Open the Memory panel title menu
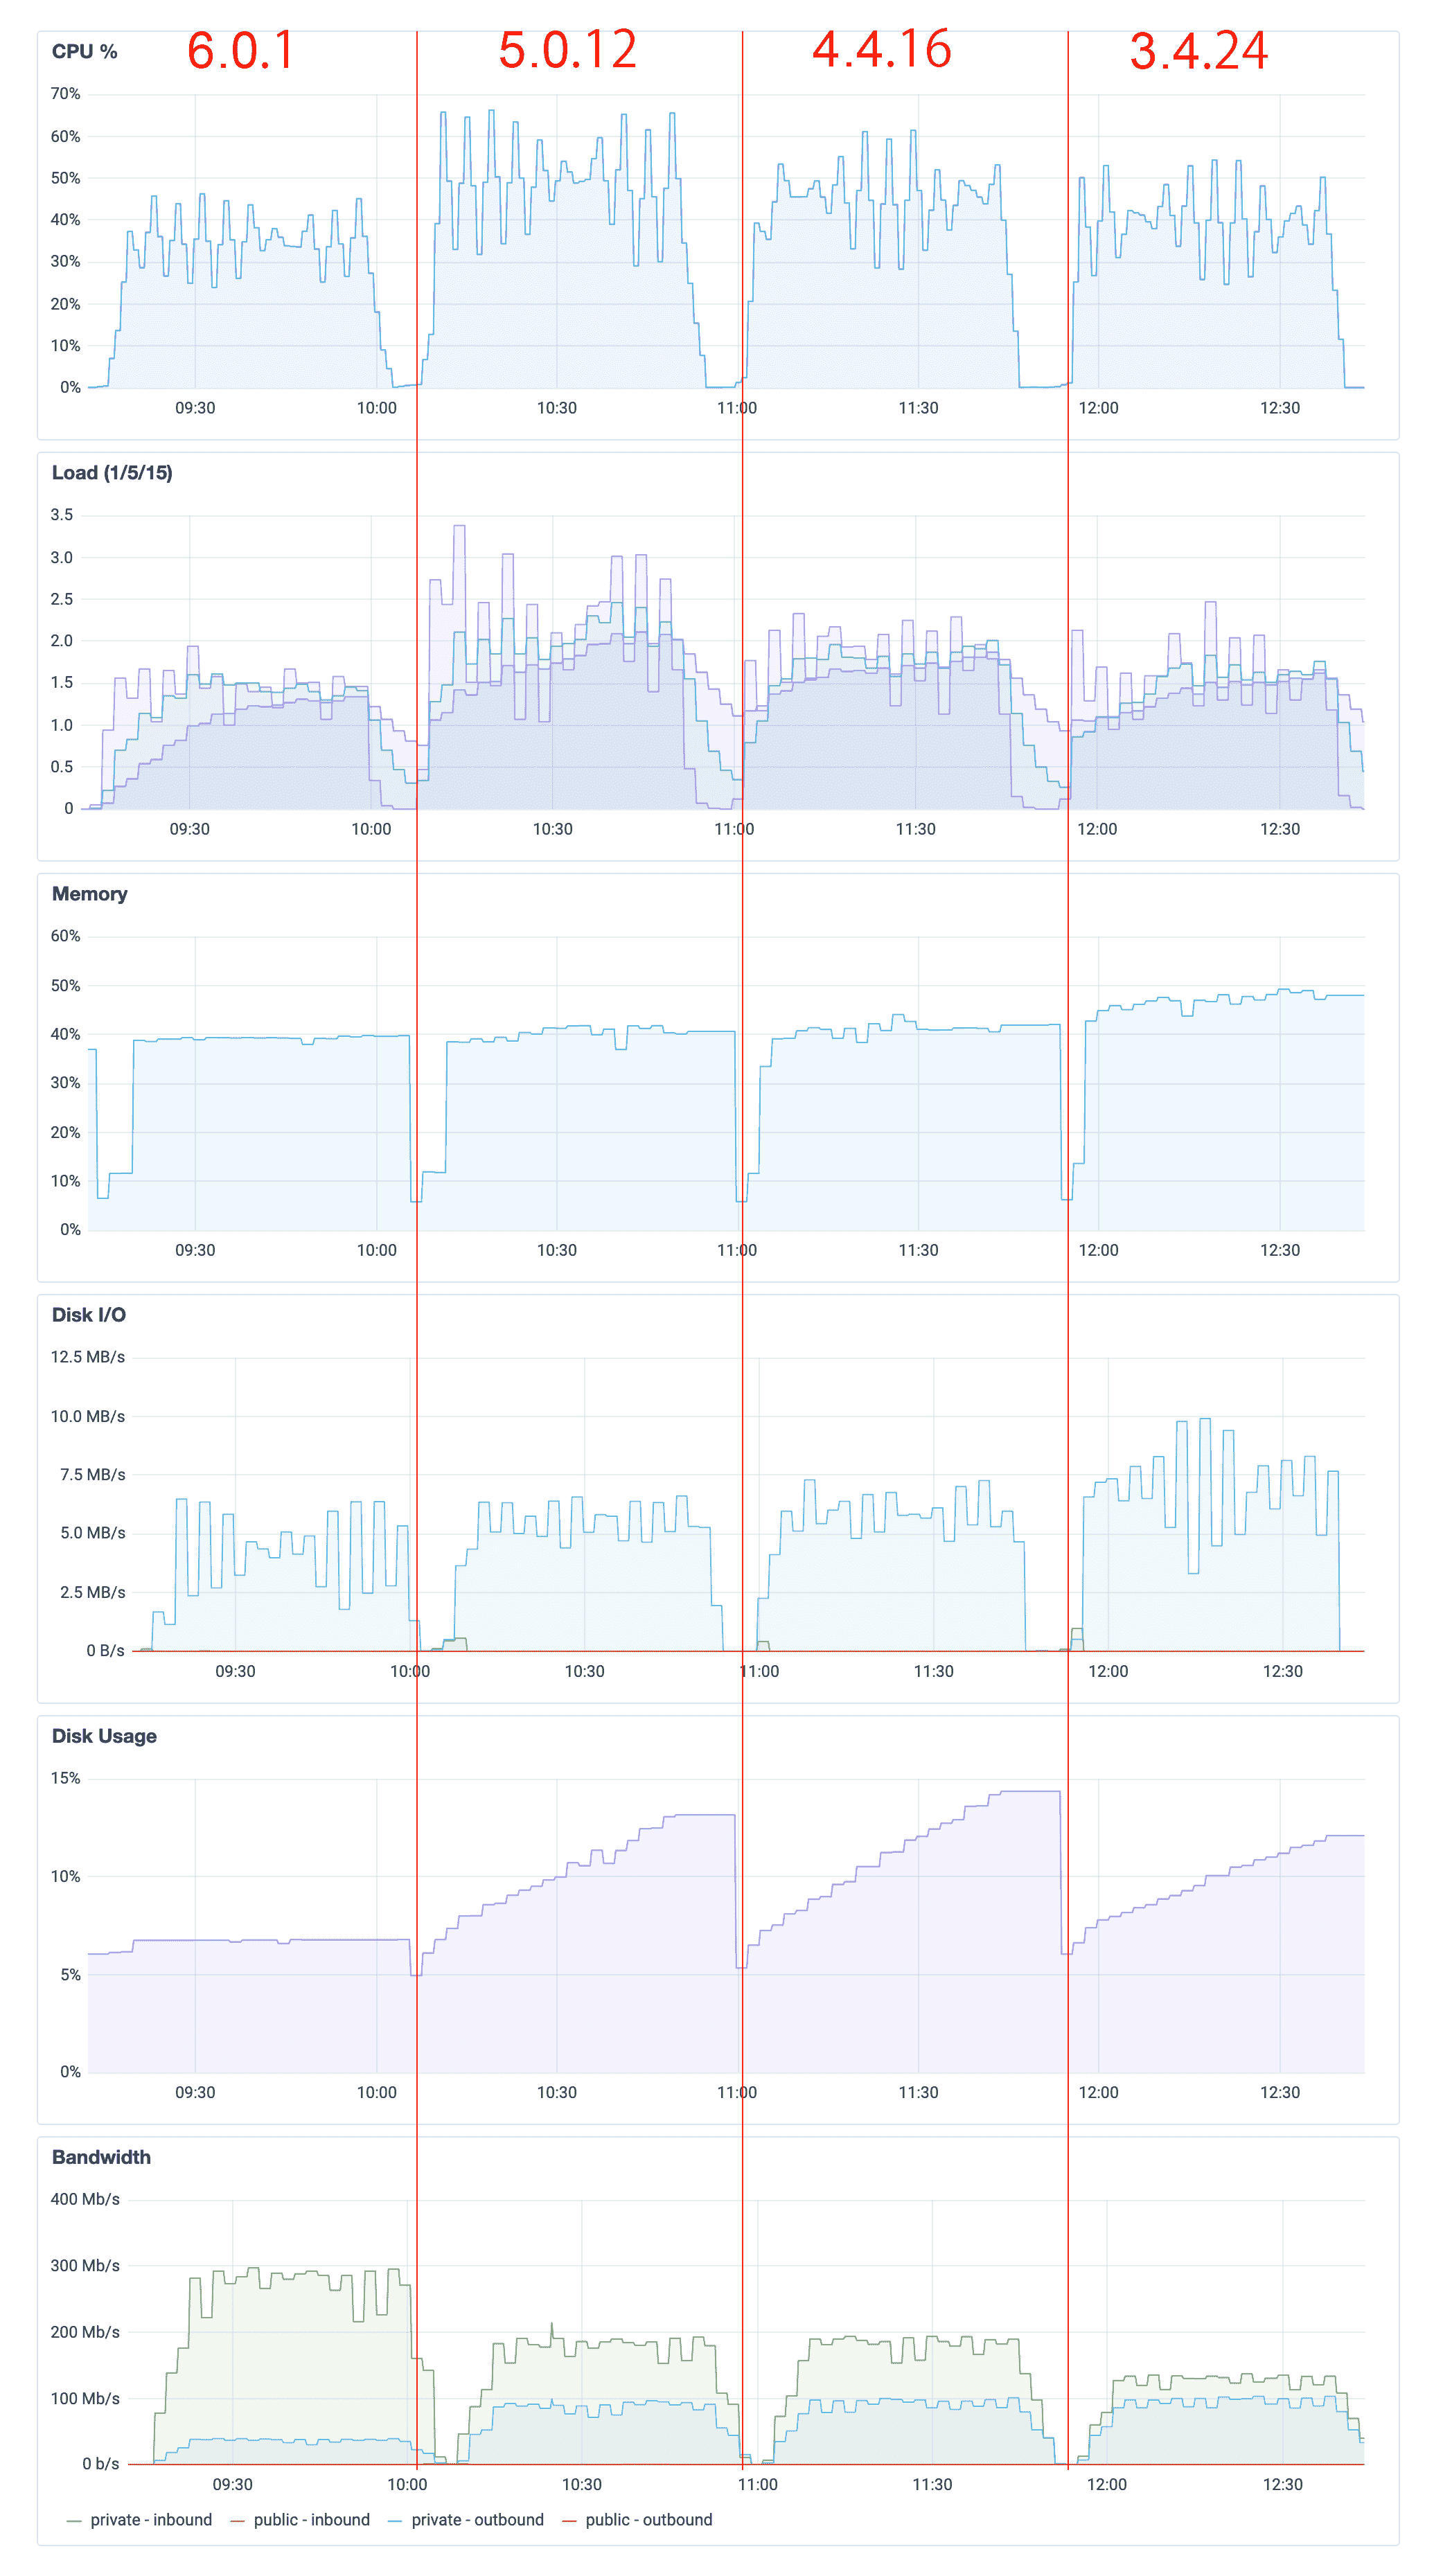The width and height of the screenshot is (1452, 2576). click(89, 894)
